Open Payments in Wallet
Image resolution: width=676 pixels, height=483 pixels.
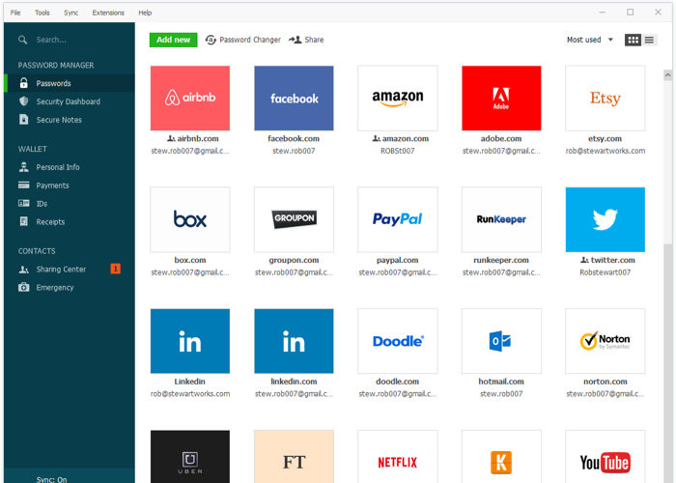(52, 185)
